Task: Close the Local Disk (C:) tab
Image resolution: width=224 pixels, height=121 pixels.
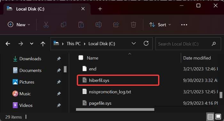Action: [83, 9]
